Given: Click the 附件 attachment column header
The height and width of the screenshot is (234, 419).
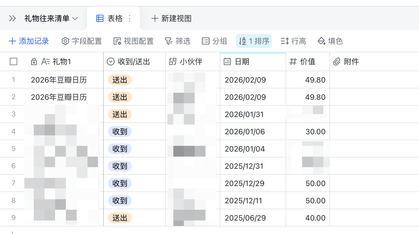Looking at the screenshot, I should [351, 62].
